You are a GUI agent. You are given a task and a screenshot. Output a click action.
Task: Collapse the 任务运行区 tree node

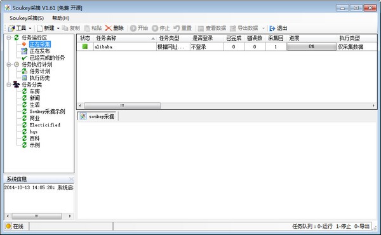9,37
